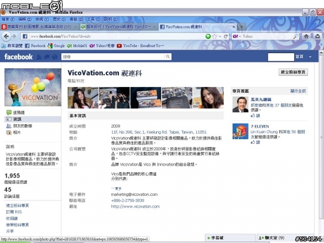Click the magnifier icon in Yahoo search box
This screenshot has width=324, height=243.
pos(296,36)
